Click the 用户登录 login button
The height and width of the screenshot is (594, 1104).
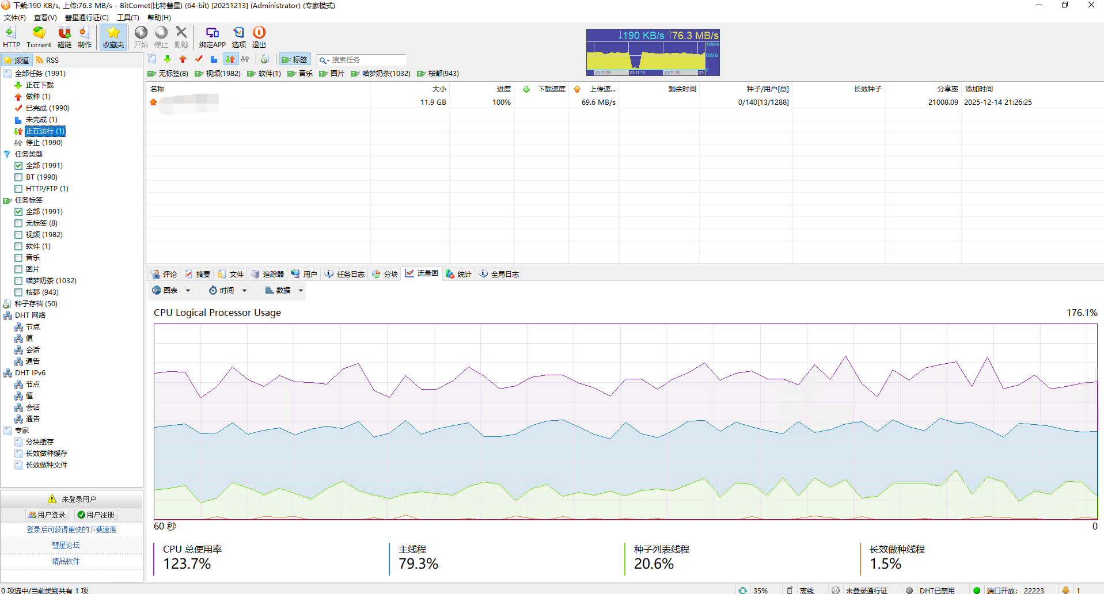click(x=47, y=515)
